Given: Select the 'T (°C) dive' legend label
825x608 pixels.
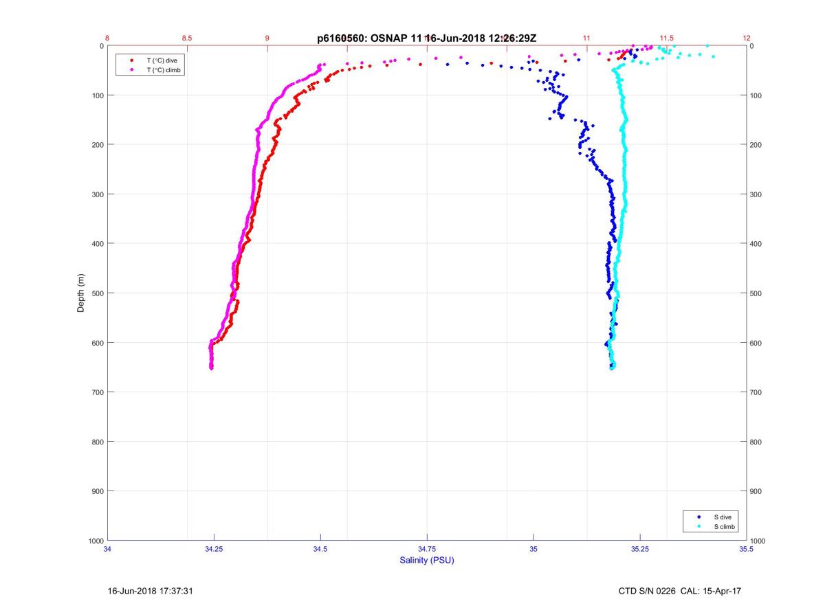Looking at the screenshot, I should click(x=162, y=60).
